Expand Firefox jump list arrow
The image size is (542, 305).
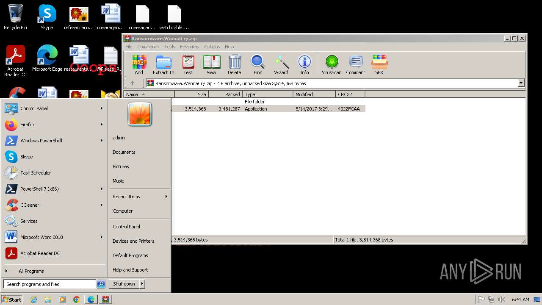[x=102, y=125]
